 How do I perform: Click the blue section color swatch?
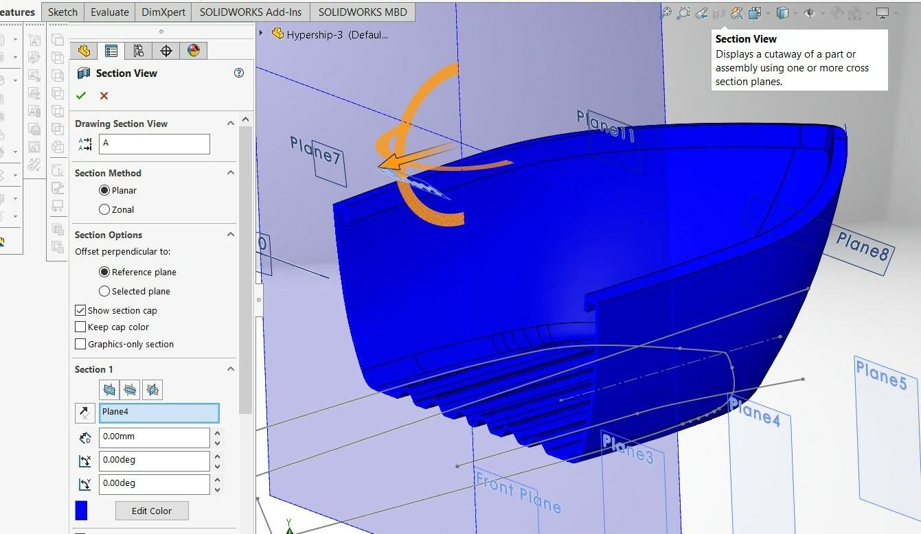82,510
